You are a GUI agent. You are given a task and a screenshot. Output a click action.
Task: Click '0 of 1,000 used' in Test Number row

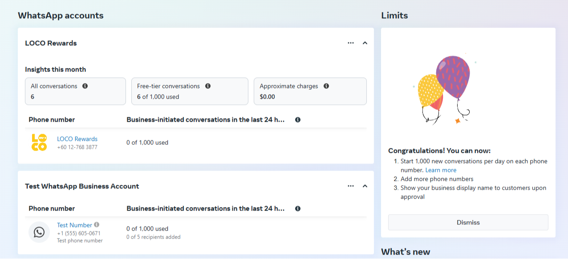pos(147,229)
